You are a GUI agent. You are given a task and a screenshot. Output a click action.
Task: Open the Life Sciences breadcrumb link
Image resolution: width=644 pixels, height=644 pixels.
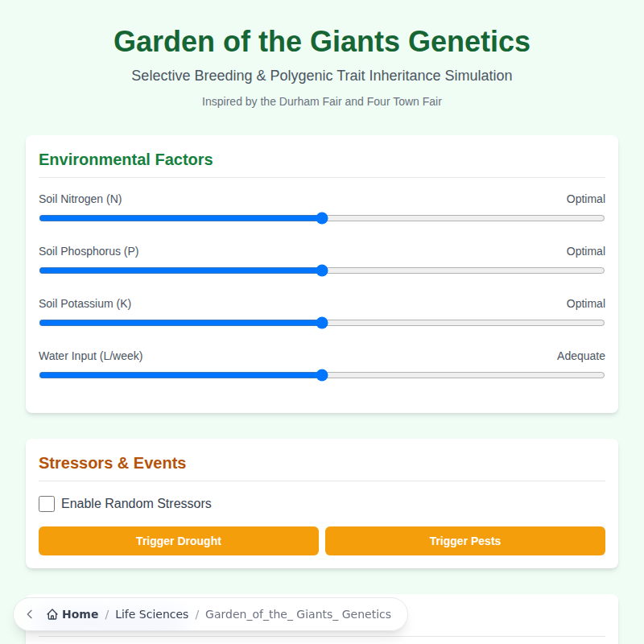coord(151,614)
